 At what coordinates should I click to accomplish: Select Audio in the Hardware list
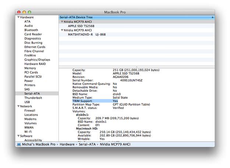[29, 26]
